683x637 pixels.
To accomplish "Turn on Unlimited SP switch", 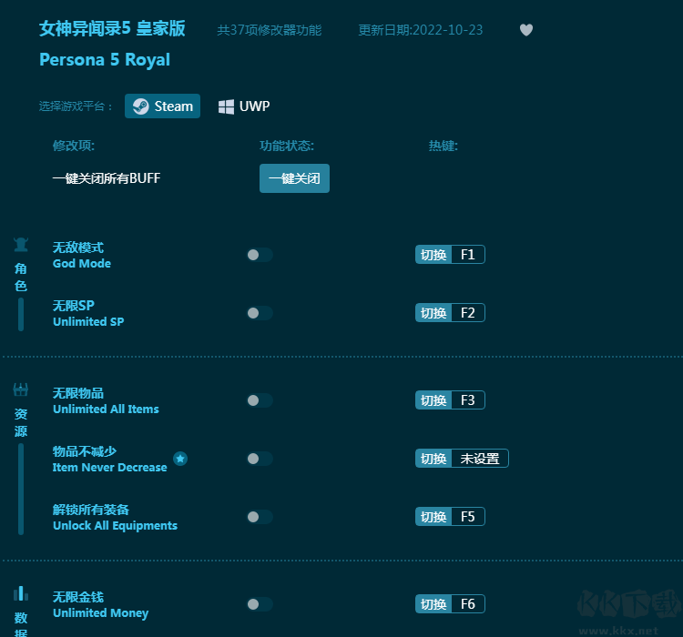I will point(259,313).
